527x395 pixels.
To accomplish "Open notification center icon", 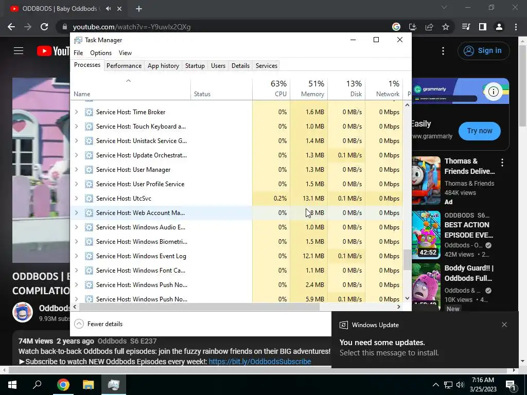I will point(511,385).
